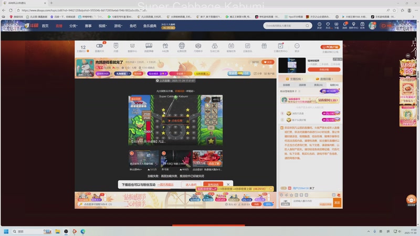Click the 客户端 link beside share

click(x=269, y=73)
